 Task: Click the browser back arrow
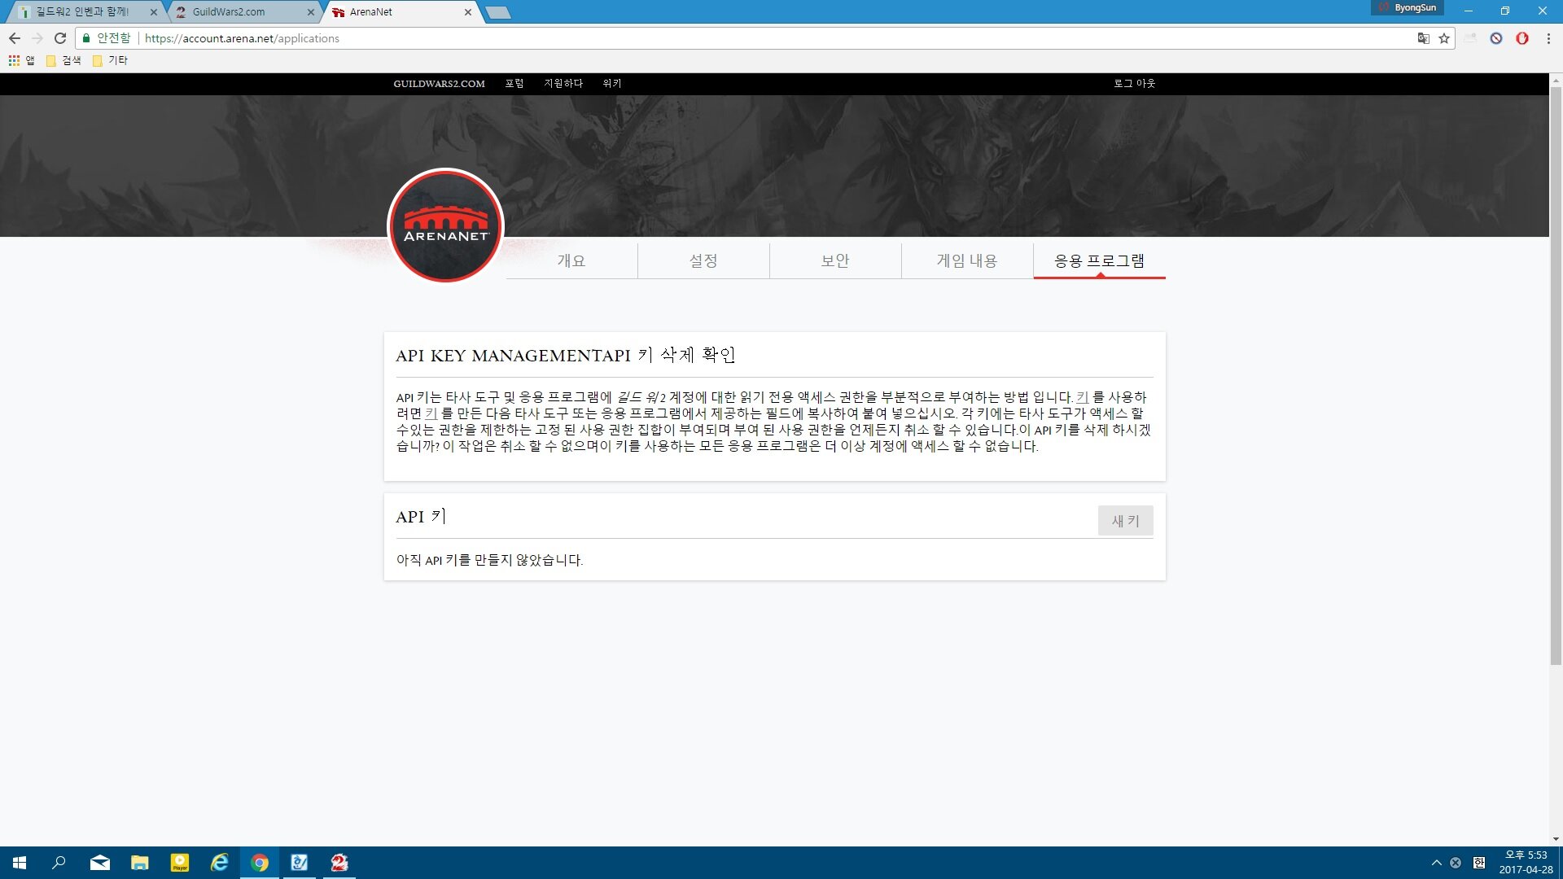pyautogui.click(x=15, y=38)
